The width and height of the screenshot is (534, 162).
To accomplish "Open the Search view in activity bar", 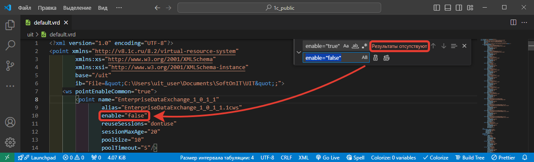I will pyautogui.click(x=10, y=45).
